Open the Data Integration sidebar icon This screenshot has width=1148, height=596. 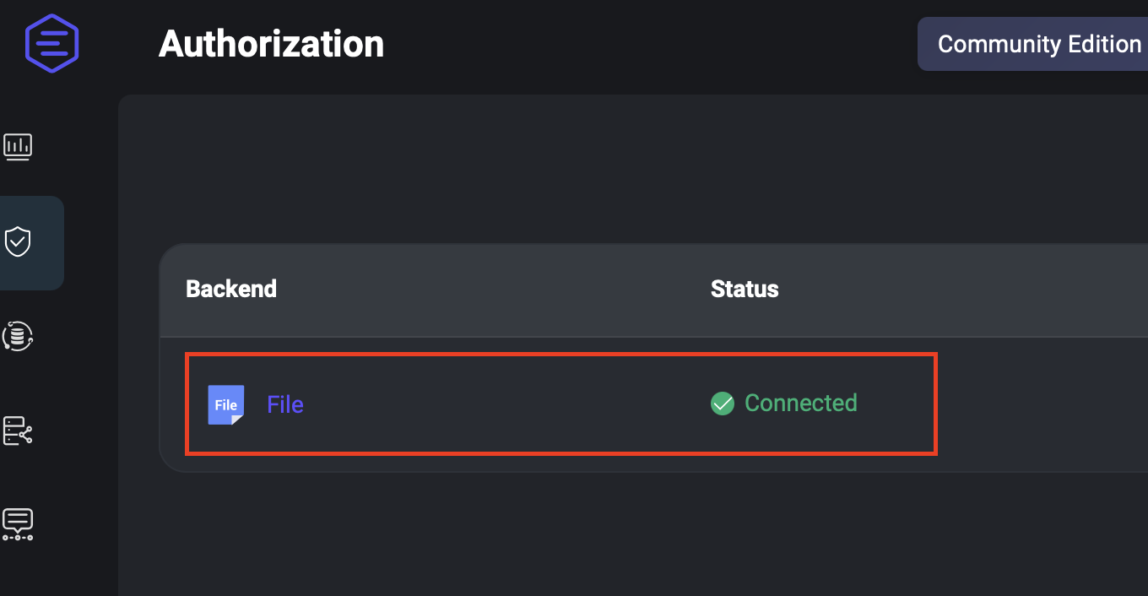[18, 336]
